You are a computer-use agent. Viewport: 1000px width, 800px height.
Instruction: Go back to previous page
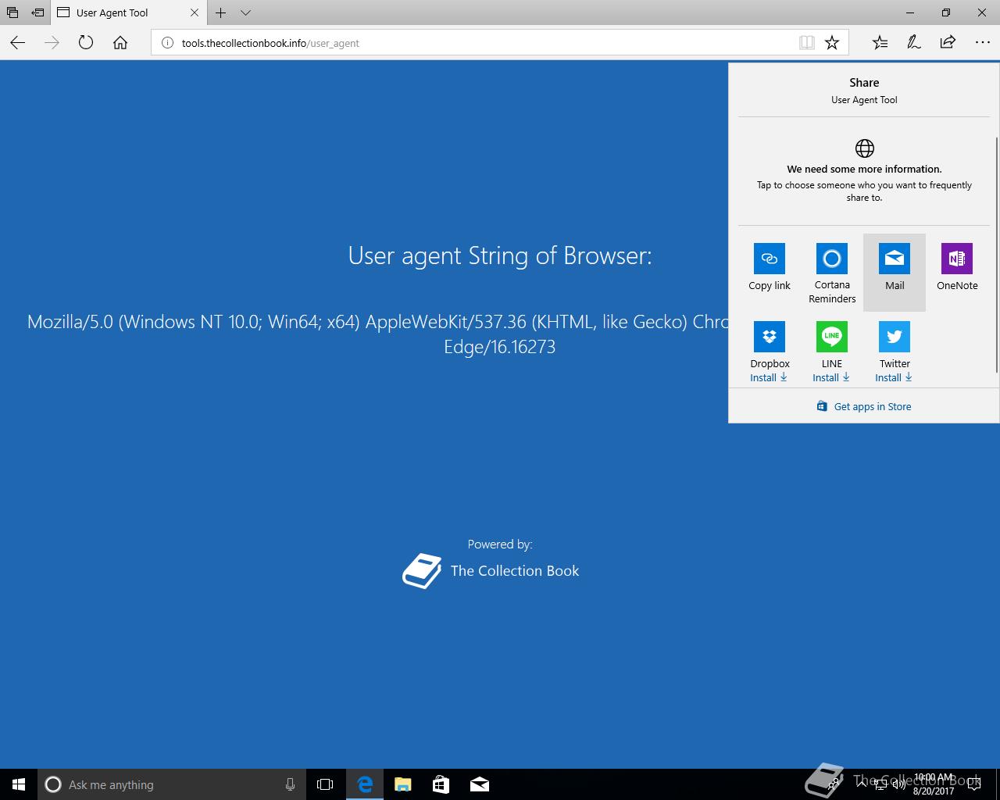pyautogui.click(x=18, y=43)
